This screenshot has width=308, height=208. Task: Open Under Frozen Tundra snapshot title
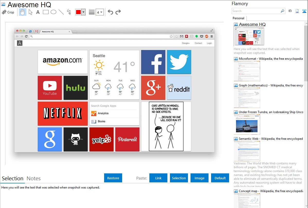click(x=271, y=112)
